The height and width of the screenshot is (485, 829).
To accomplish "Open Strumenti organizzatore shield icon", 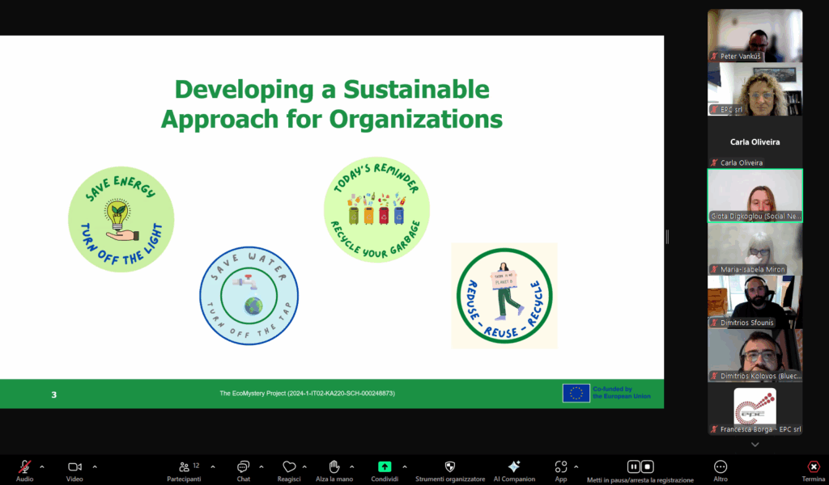I will tap(450, 467).
